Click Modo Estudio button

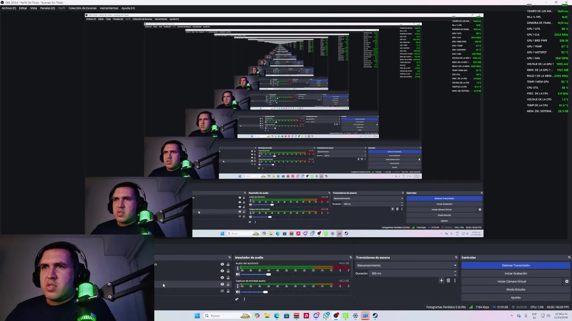(516, 289)
